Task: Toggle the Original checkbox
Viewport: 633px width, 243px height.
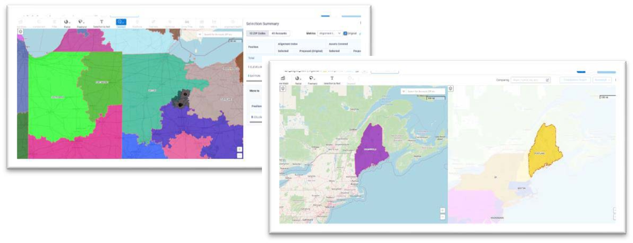Action: (345, 34)
